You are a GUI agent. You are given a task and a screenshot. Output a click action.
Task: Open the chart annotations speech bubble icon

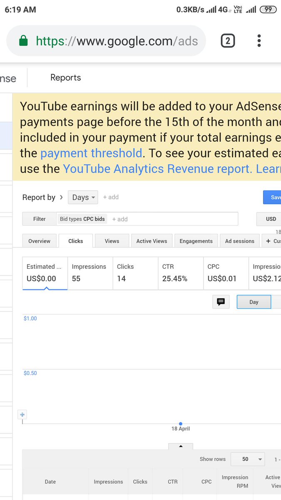tap(221, 302)
